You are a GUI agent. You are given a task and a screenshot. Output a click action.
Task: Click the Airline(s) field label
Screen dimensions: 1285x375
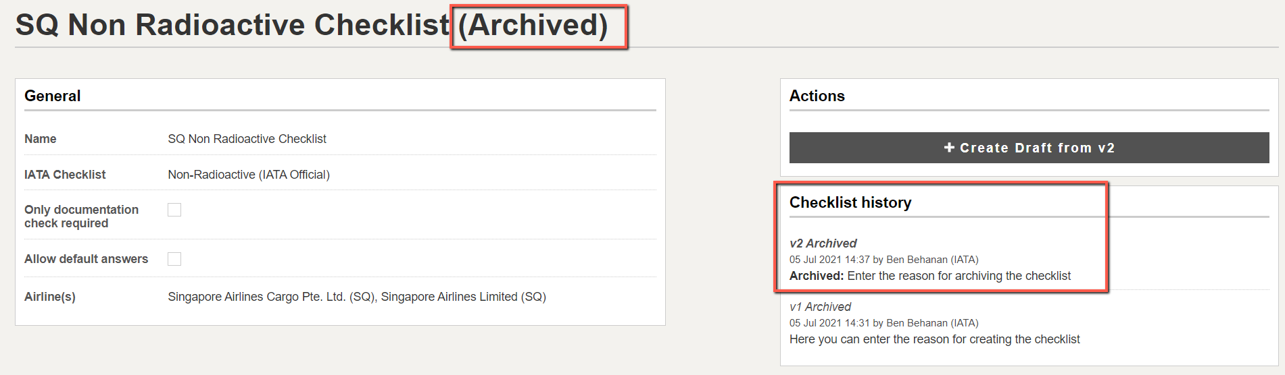[x=50, y=297]
